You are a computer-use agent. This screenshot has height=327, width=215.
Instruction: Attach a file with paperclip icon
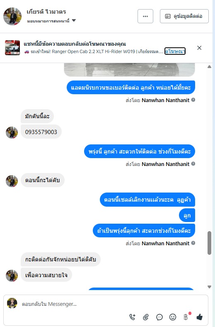pos(146,317)
